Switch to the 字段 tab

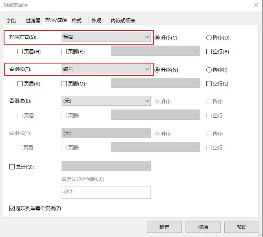coord(11,21)
